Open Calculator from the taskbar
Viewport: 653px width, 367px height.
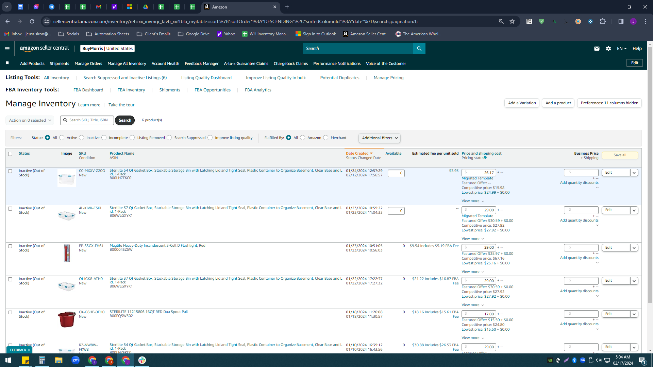[x=42, y=360]
